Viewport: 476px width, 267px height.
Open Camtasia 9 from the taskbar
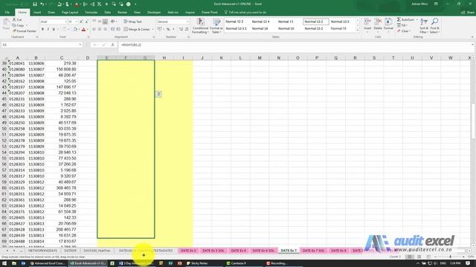pyautogui.click(x=237, y=263)
